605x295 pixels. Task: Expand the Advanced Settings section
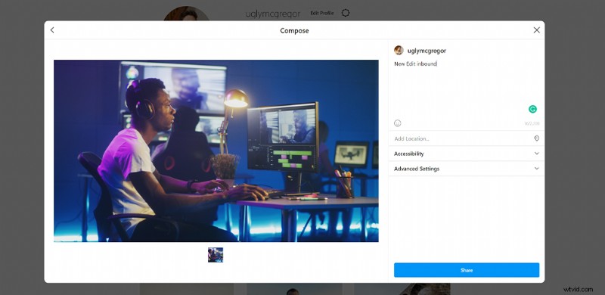(466, 169)
